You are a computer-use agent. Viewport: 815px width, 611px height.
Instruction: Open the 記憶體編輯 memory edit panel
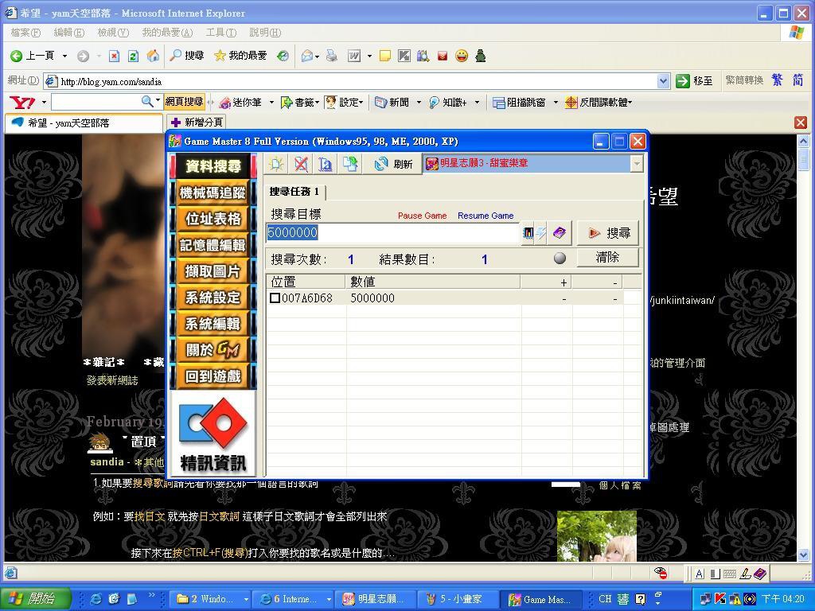[213, 245]
